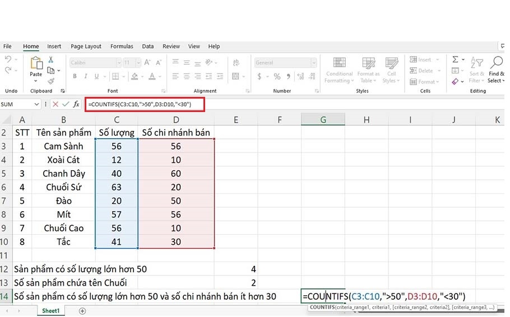Screen dimensions: 510x317
Task: Click the Cut scissors icon
Action: 51,60
